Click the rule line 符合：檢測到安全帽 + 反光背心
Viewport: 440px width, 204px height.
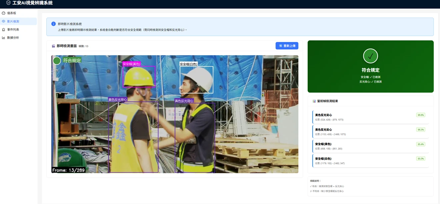click(x=327, y=186)
